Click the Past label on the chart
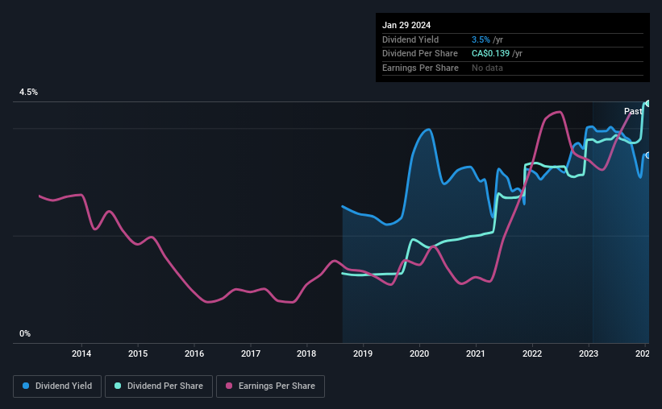Image resolution: width=662 pixels, height=409 pixels. (x=633, y=111)
